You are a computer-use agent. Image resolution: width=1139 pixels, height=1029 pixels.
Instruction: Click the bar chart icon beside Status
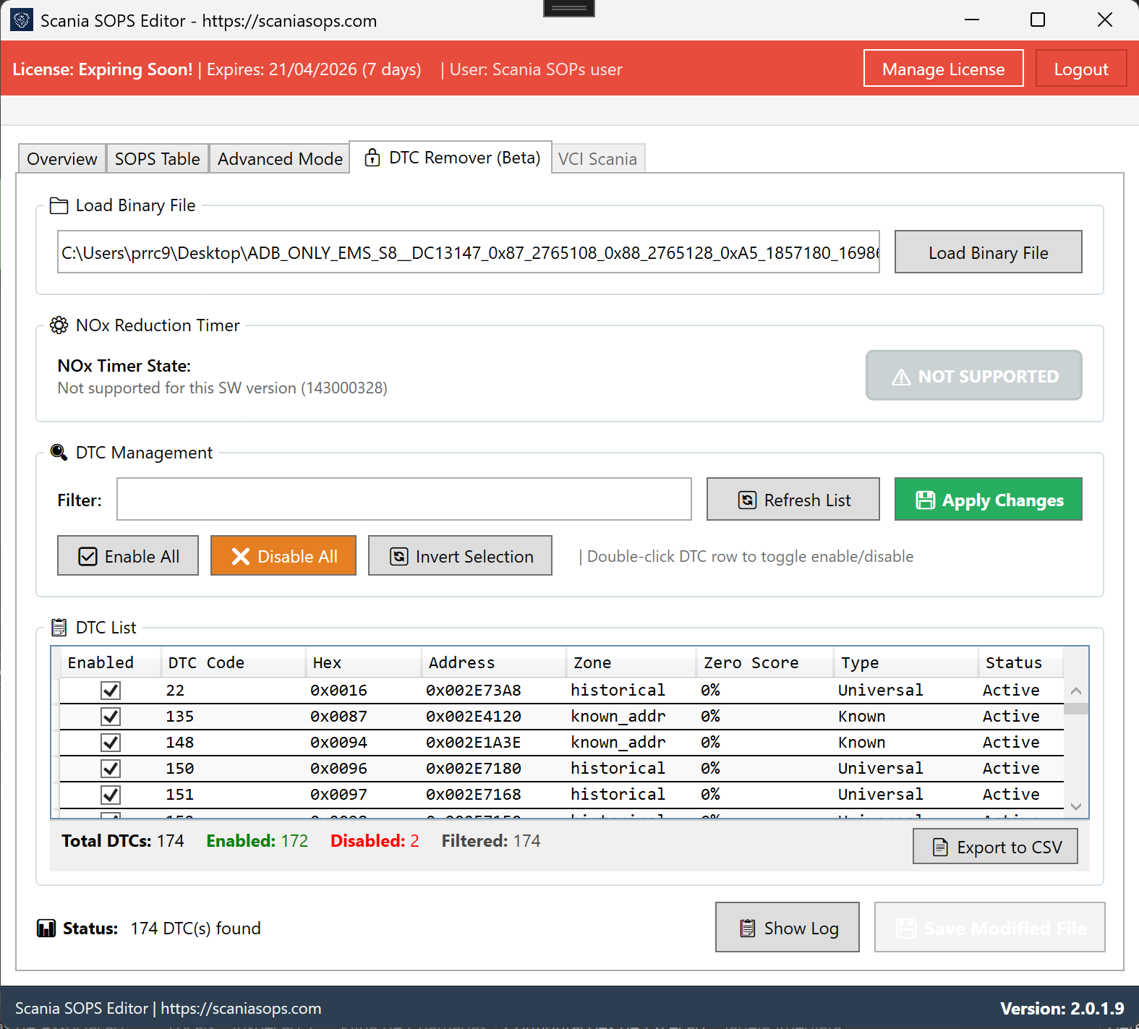tap(46, 928)
